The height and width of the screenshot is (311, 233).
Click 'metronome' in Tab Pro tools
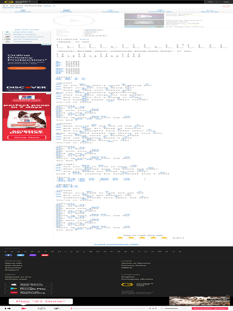pyautogui.click(x=27, y=41)
